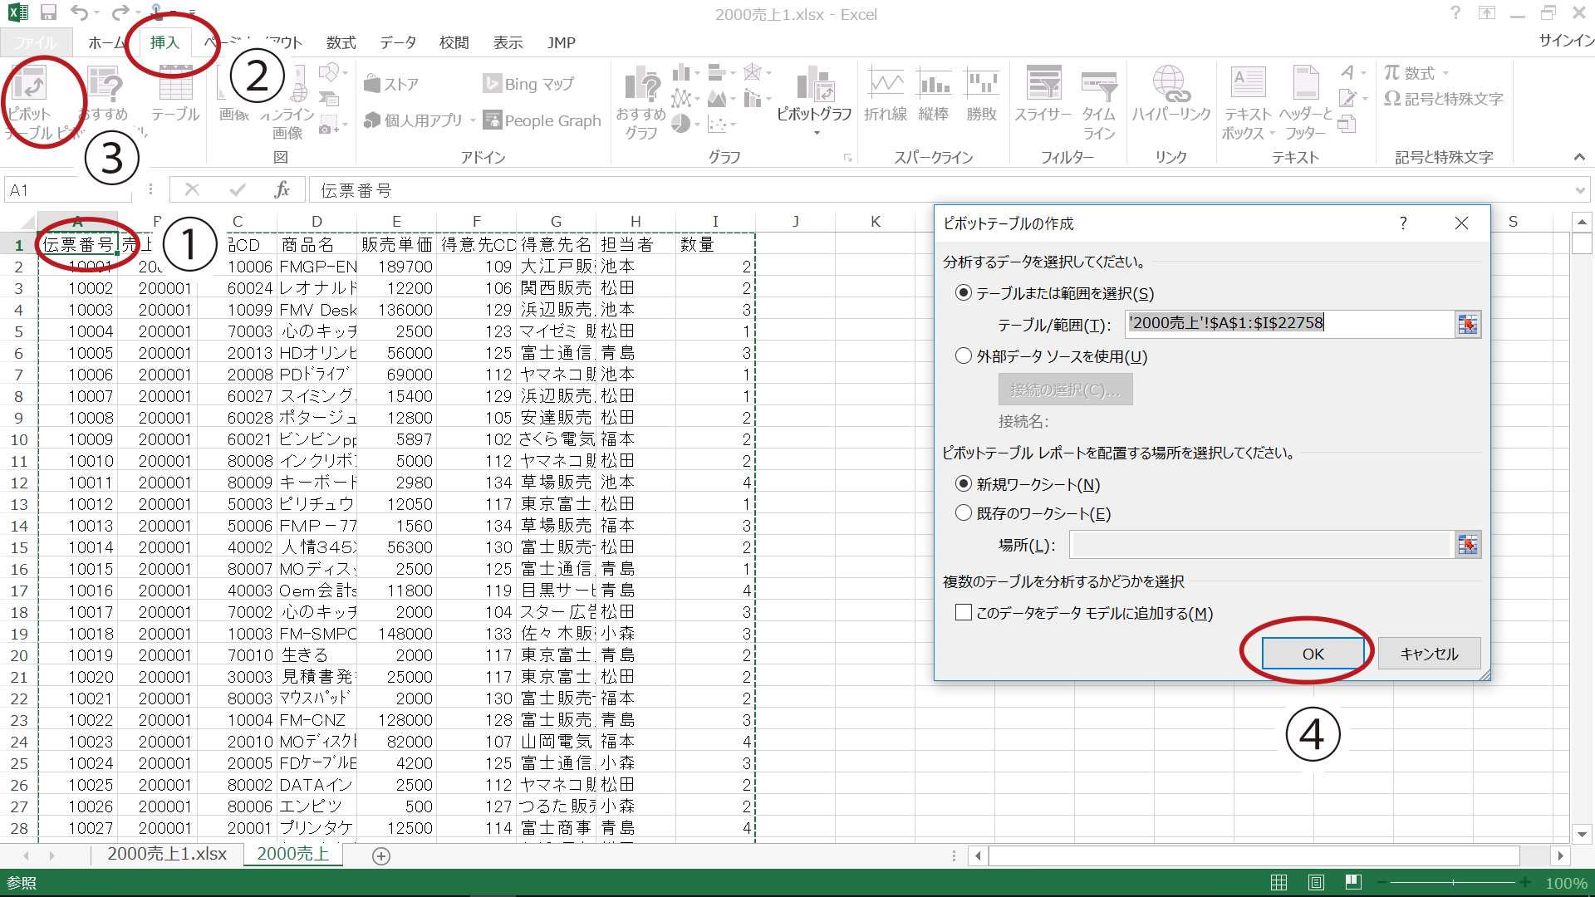Switch to Page Layout view
This screenshot has width=1595, height=897.
1316,882
